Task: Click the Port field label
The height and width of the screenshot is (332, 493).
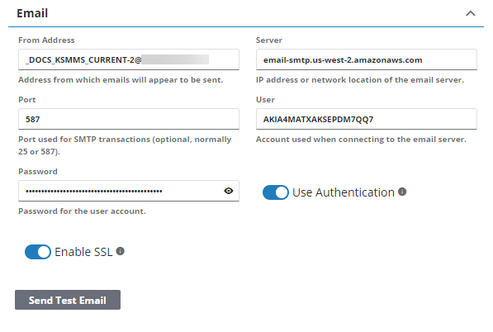Action: click(27, 100)
